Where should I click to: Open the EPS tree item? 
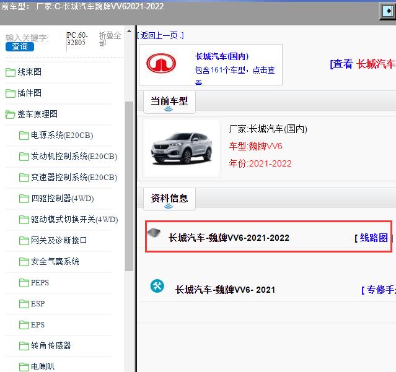tap(38, 325)
